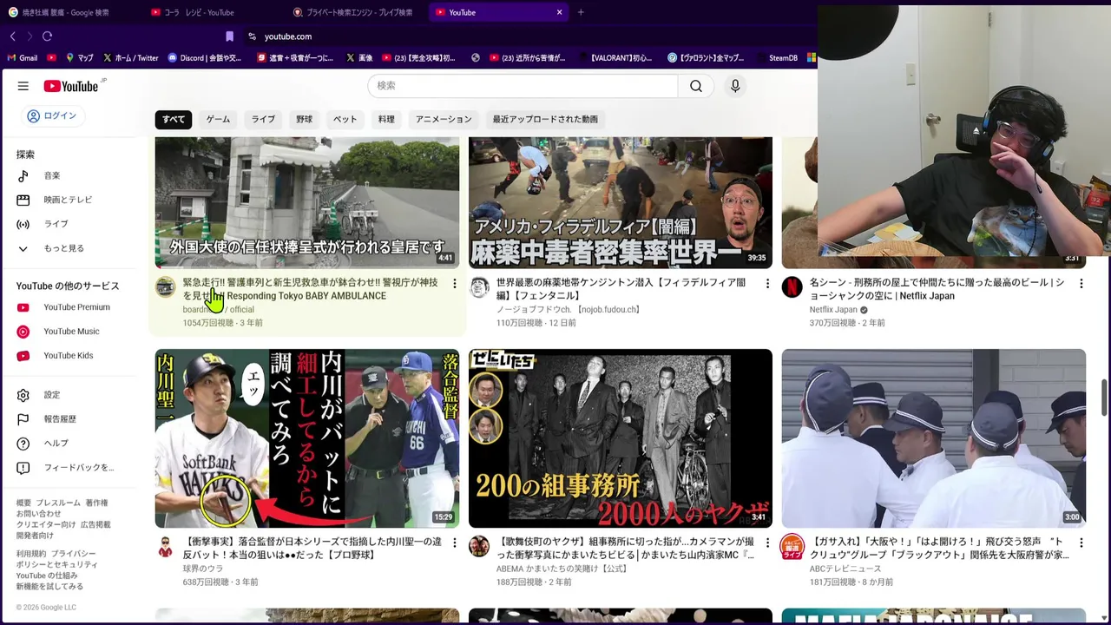Screen dimensions: 1111x625
Task: Select the ペット filter chip
Action: pyautogui.click(x=345, y=119)
